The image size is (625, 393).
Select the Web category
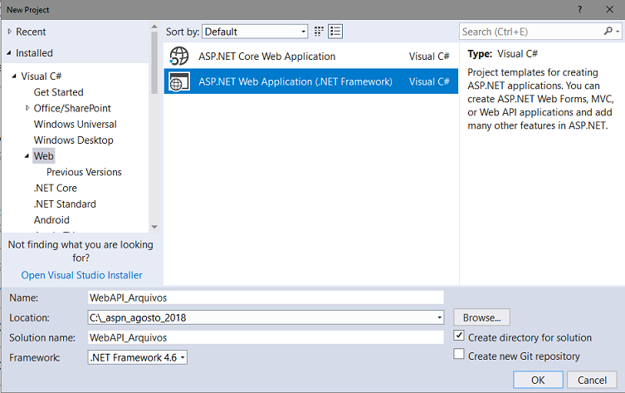tap(43, 156)
